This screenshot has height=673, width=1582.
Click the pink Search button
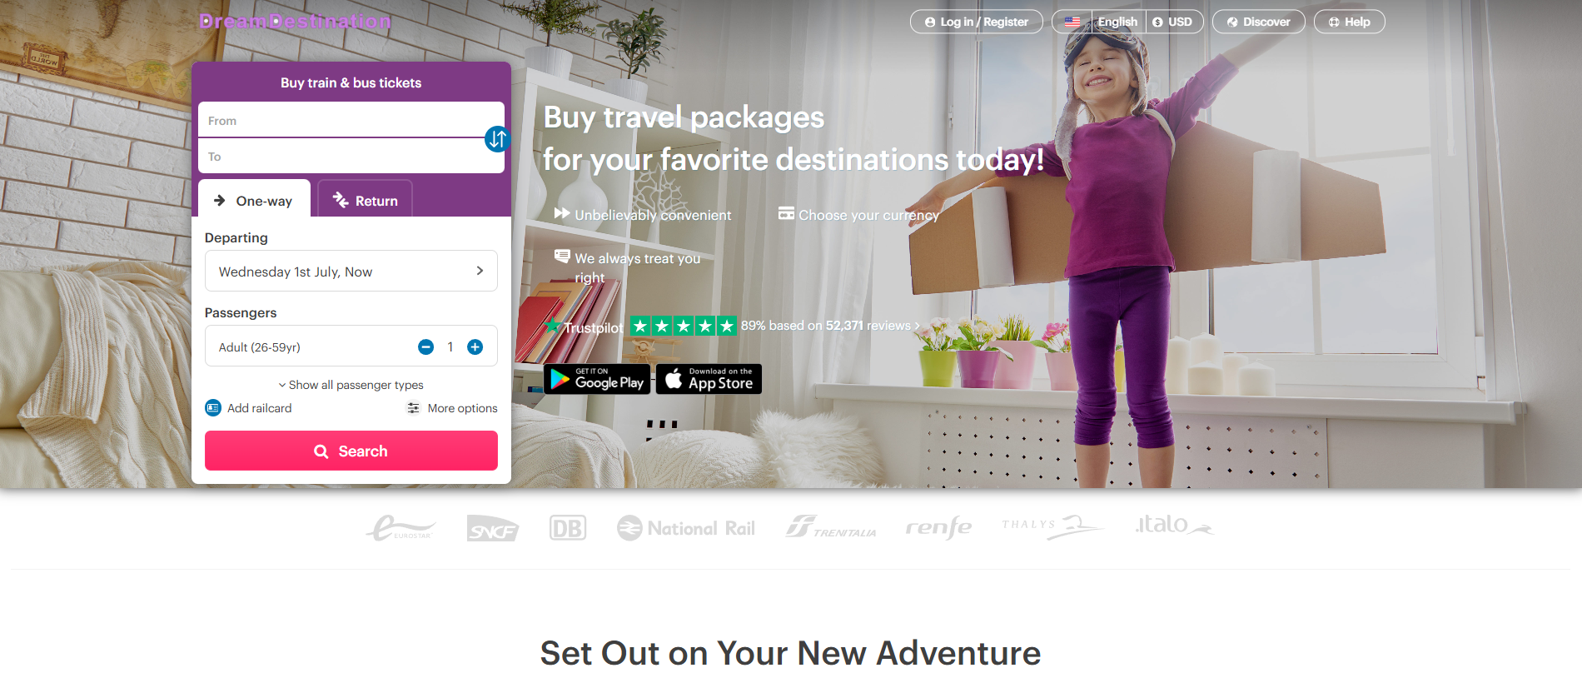(351, 451)
